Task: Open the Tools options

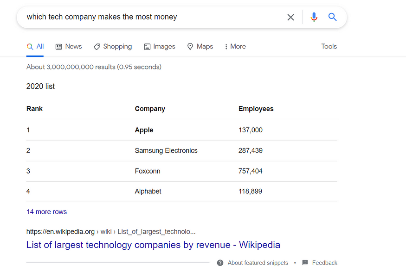Action: click(x=329, y=47)
